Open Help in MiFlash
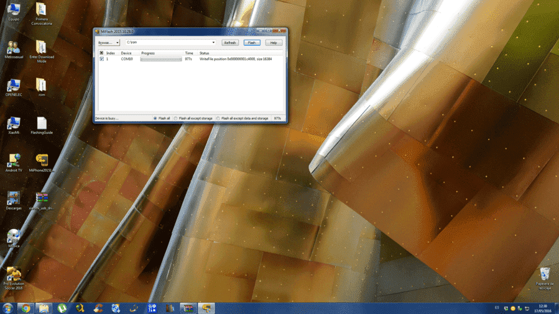 274,43
